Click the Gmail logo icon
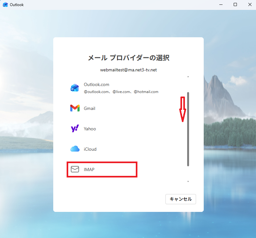This screenshot has height=238, width=256. pos(75,108)
